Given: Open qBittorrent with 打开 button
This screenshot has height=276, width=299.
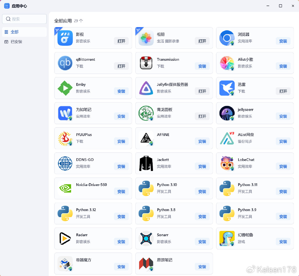Looking at the screenshot, I should 121,66.
